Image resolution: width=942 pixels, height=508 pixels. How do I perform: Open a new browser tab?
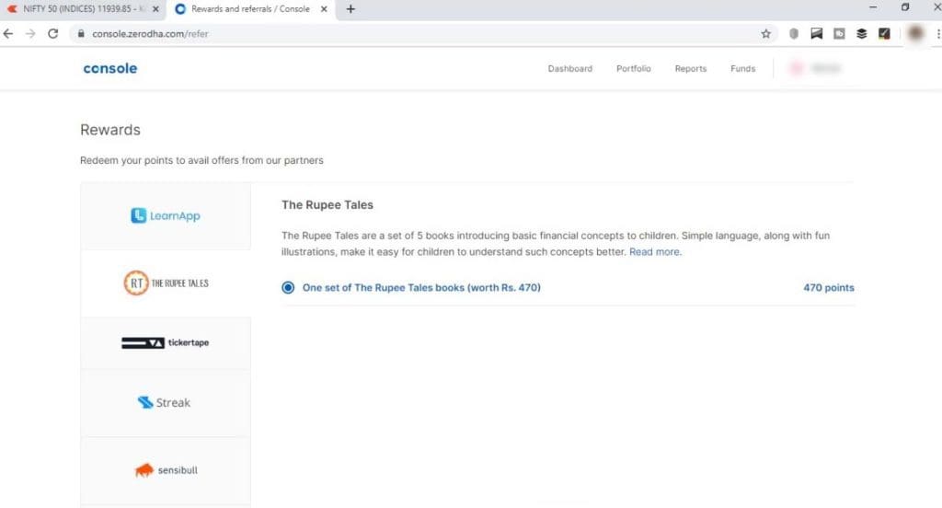click(x=350, y=9)
